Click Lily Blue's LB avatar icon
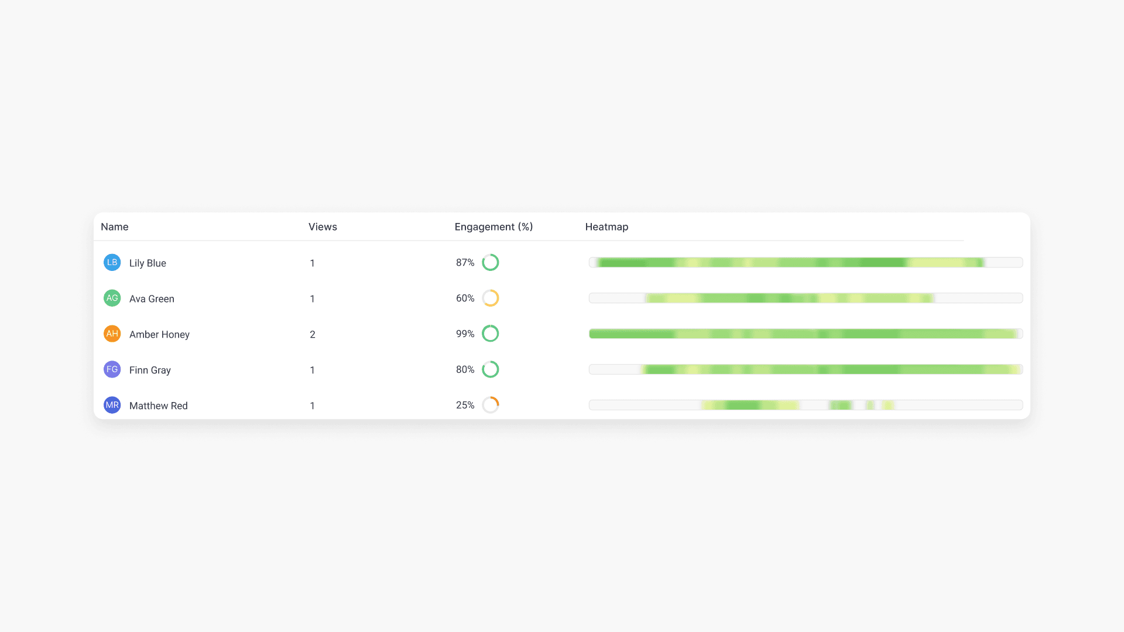Image resolution: width=1124 pixels, height=632 pixels. [x=112, y=262]
